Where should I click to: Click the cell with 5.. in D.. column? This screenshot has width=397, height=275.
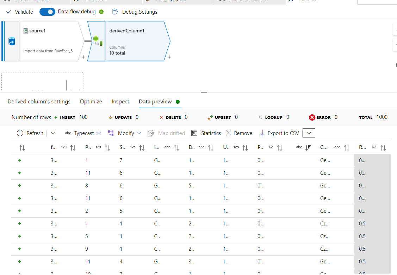(x=191, y=186)
